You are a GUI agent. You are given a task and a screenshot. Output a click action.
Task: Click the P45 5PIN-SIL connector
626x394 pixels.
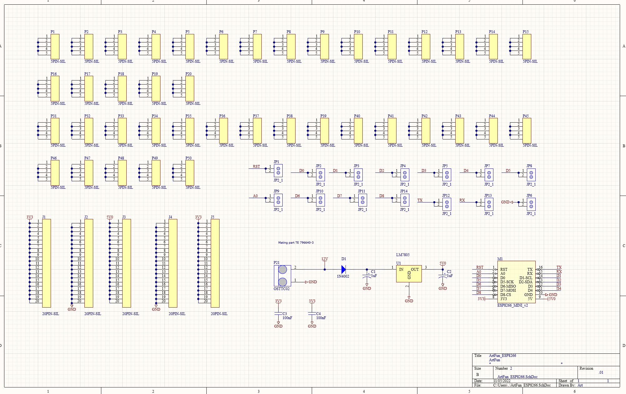[x=527, y=131]
